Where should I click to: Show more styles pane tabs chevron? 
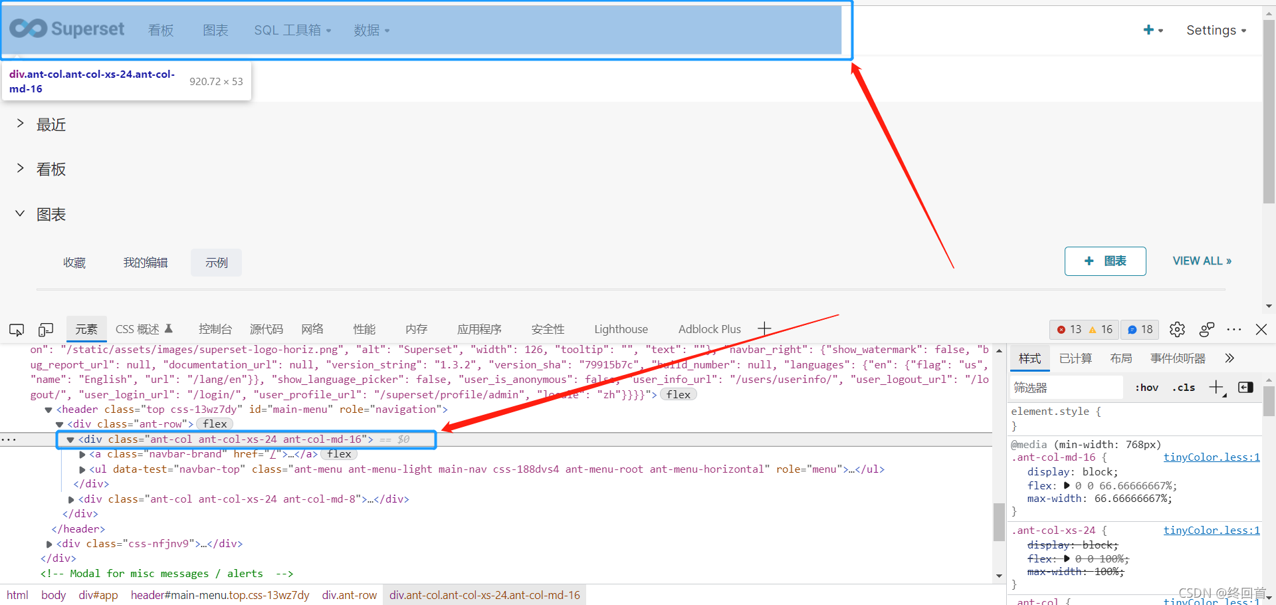(1229, 358)
